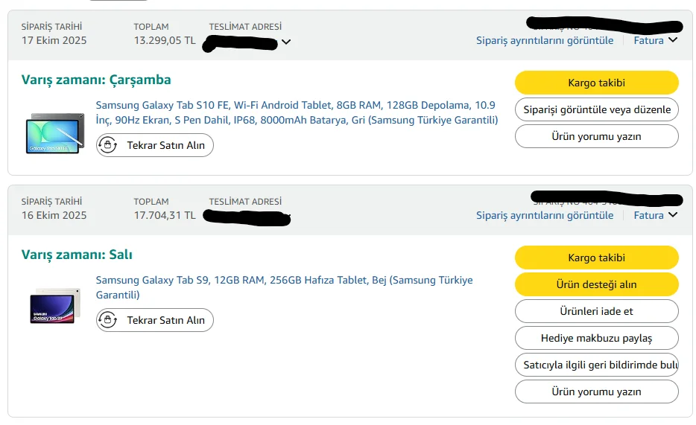Open Fatura dropdown for 16 Ekim order
Screen dimensions: 696x425
(656, 215)
